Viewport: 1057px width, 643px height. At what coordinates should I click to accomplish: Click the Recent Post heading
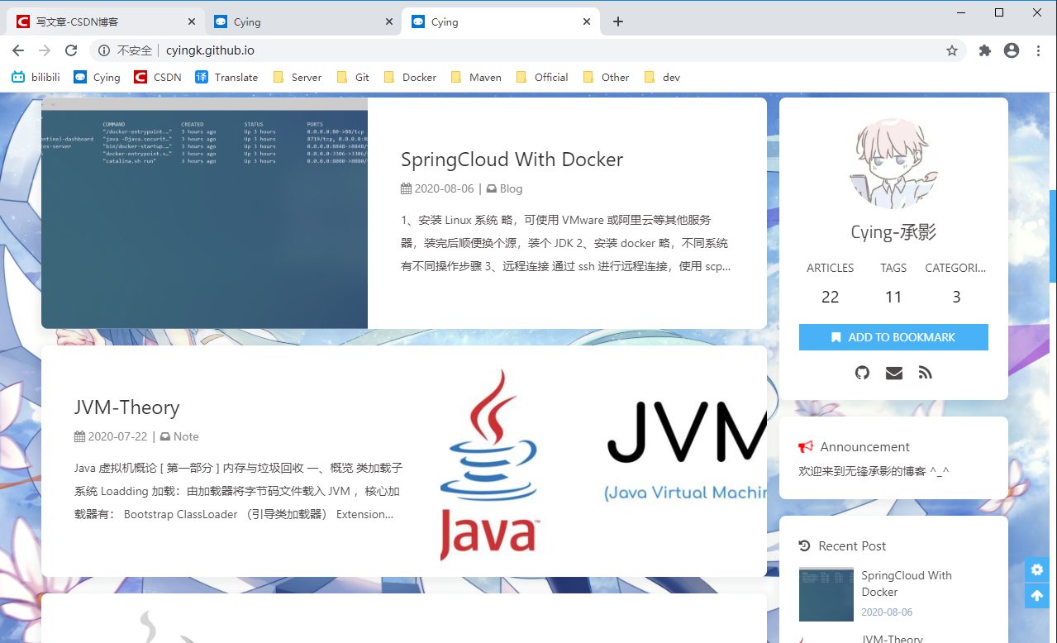852,546
